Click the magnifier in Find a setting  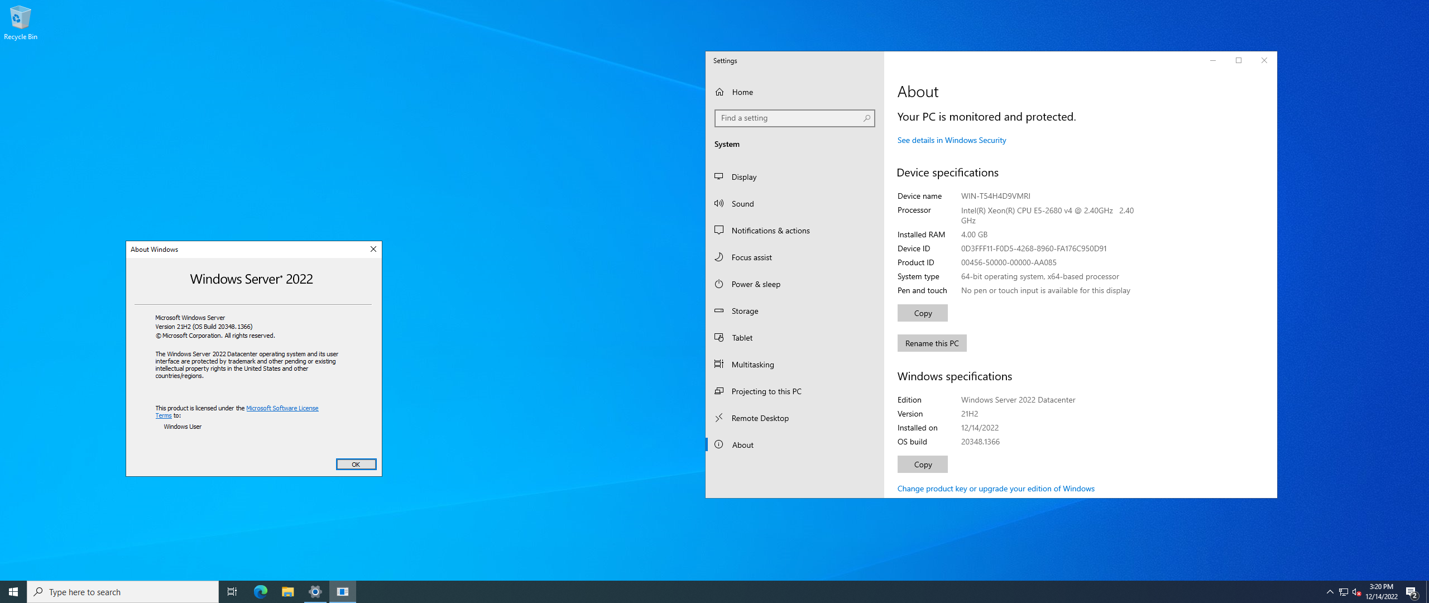coord(866,118)
